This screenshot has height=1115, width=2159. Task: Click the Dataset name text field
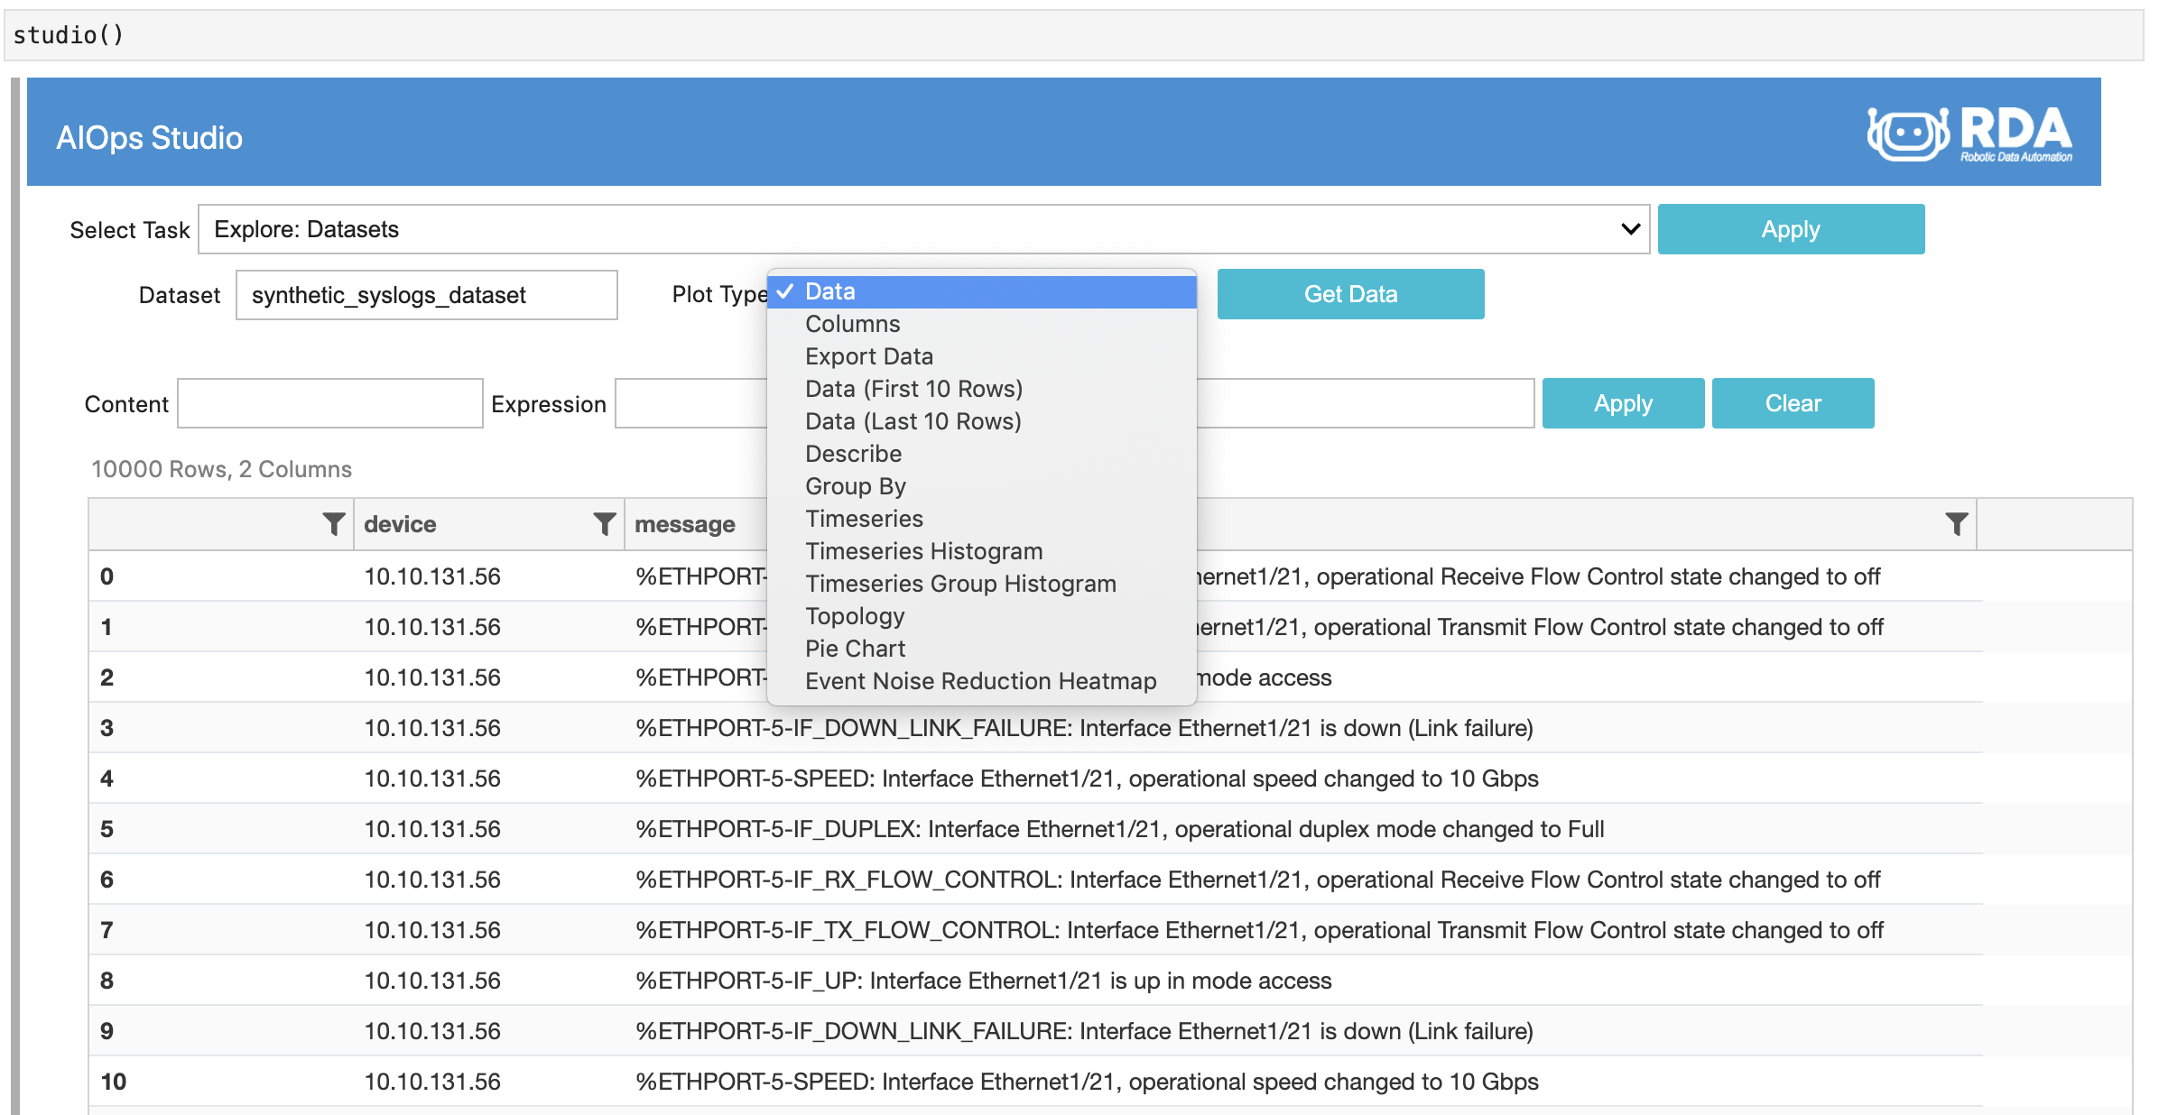click(x=426, y=295)
